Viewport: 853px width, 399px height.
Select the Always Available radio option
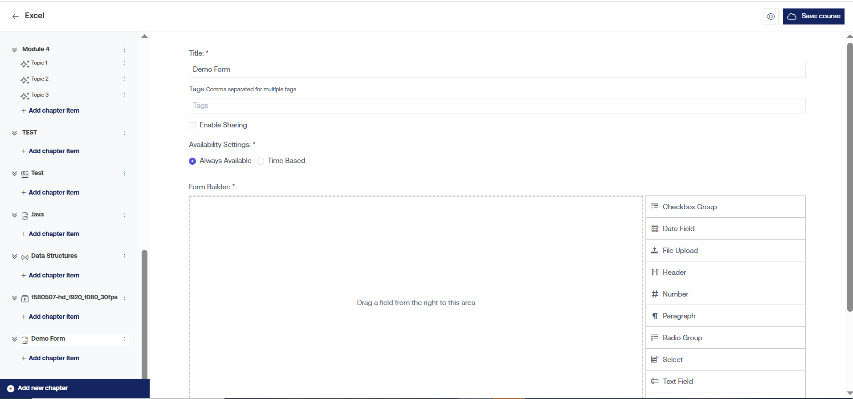(192, 161)
